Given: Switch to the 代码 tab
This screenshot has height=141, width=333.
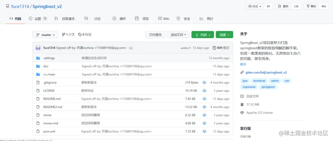Looking at the screenshot, I should tap(15, 19).
